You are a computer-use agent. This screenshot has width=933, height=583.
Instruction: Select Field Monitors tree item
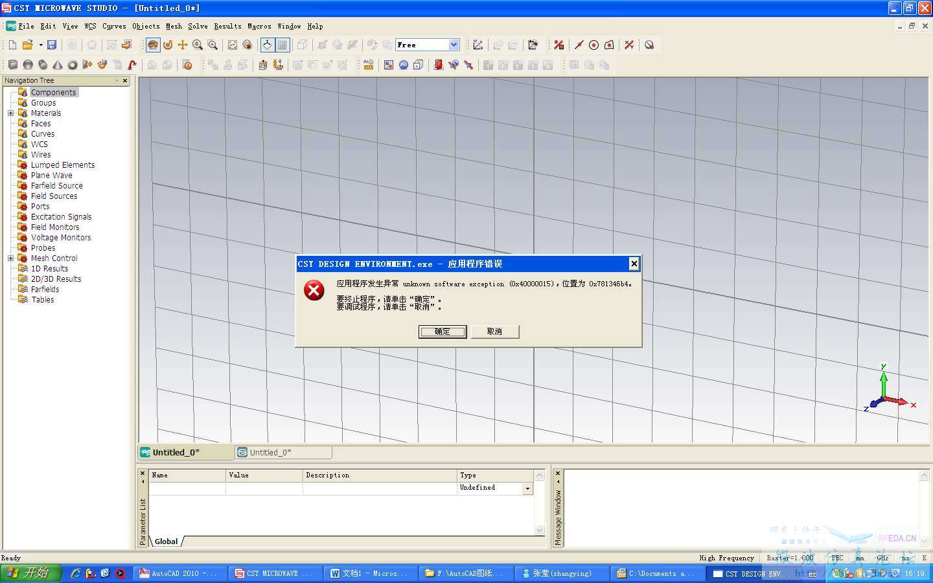(x=55, y=227)
